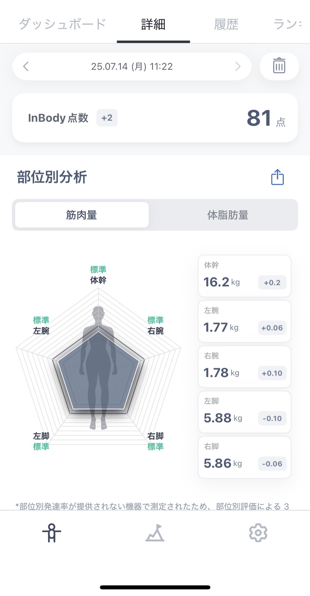
Task: Go to previous measurement date arrow
Action: [x=26, y=66]
